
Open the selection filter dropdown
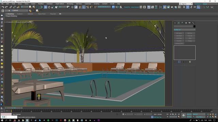tap(24, 7)
